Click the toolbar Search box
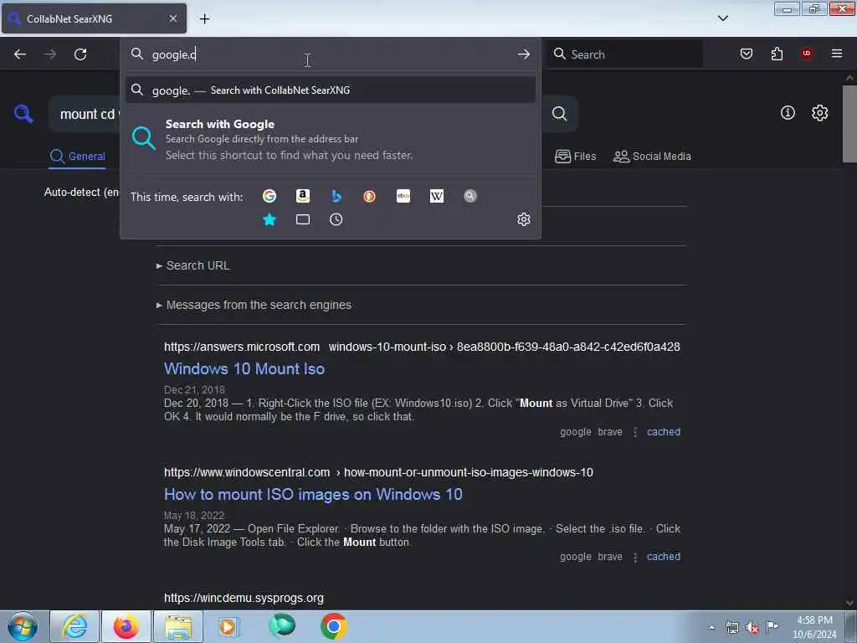Viewport: 857px width, 643px height. pos(626,54)
